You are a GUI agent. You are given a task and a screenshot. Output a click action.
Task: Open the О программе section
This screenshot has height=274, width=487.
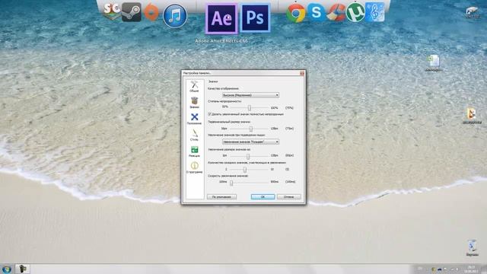pos(195,167)
